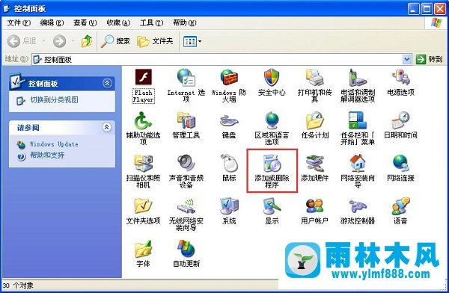The height and width of the screenshot is (293, 449).
Task: Open 鼠标 mouse icon
Action: [229, 168]
